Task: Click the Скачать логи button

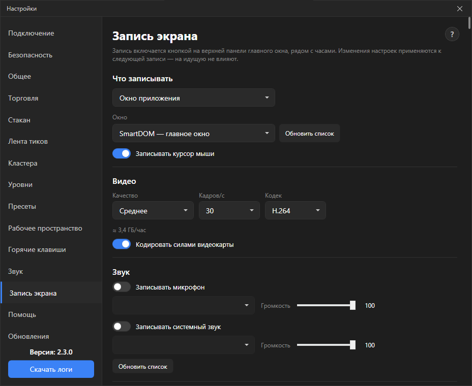Action: point(51,369)
